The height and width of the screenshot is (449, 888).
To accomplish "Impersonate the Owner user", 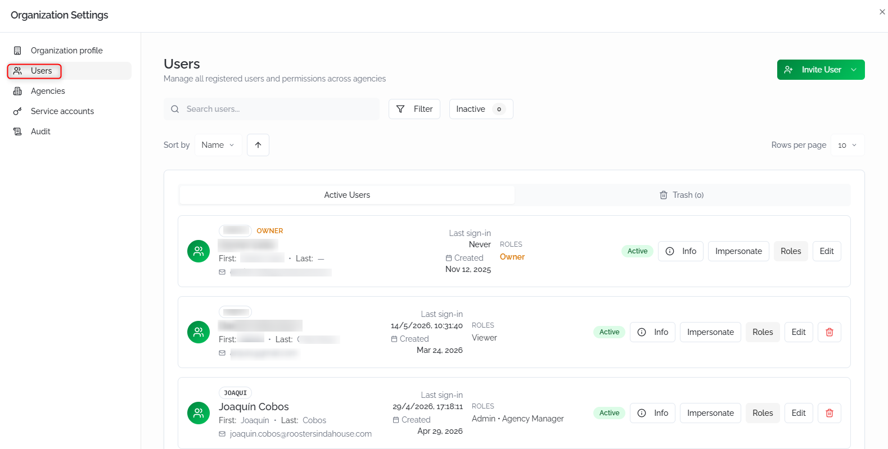I will (738, 251).
